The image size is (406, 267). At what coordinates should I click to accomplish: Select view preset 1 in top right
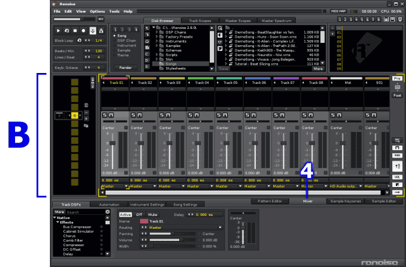coord(339,19)
